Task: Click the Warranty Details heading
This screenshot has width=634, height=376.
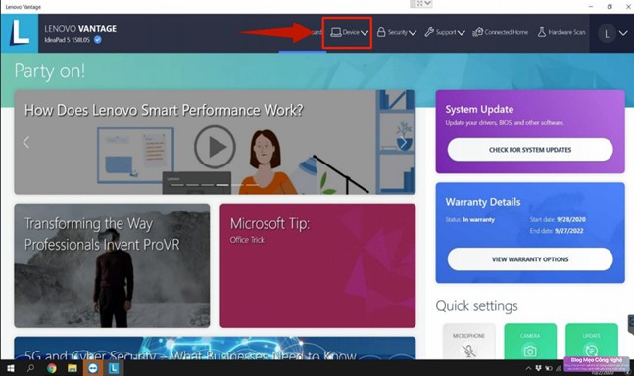Action: coord(483,202)
